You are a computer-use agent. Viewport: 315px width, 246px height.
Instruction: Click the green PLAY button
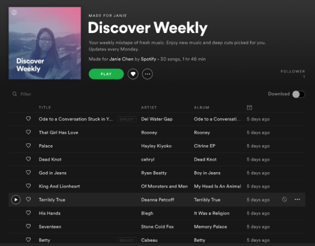click(x=106, y=74)
